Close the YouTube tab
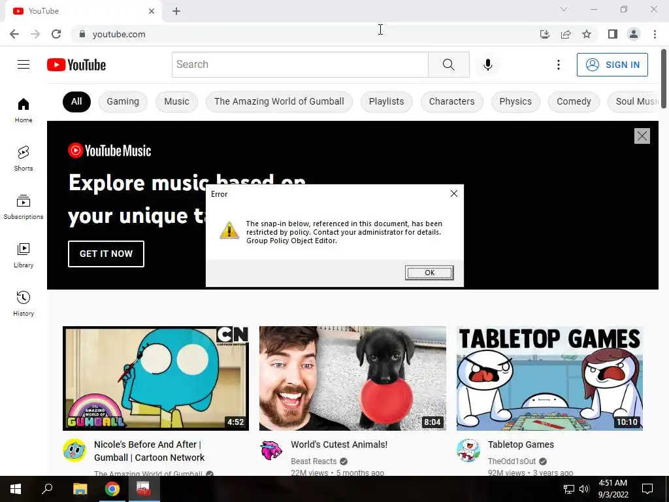 [x=152, y=11]
